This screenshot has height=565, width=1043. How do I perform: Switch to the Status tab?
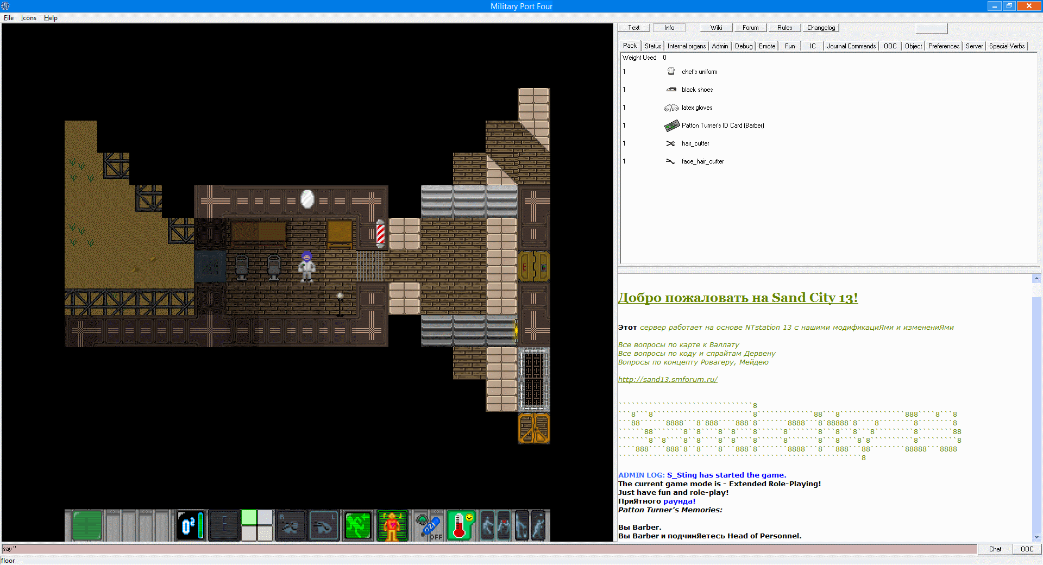click(653, 46)
